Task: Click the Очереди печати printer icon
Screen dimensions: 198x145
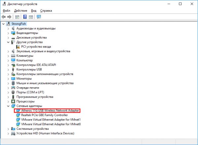Action: pyautogui.click(x=13, y=88)
